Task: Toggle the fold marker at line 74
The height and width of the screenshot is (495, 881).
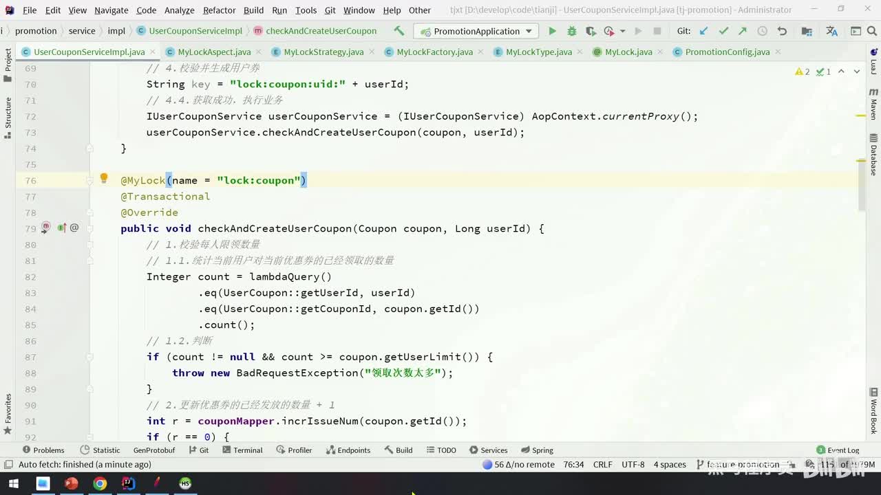Action: click(x=89, y=148)
